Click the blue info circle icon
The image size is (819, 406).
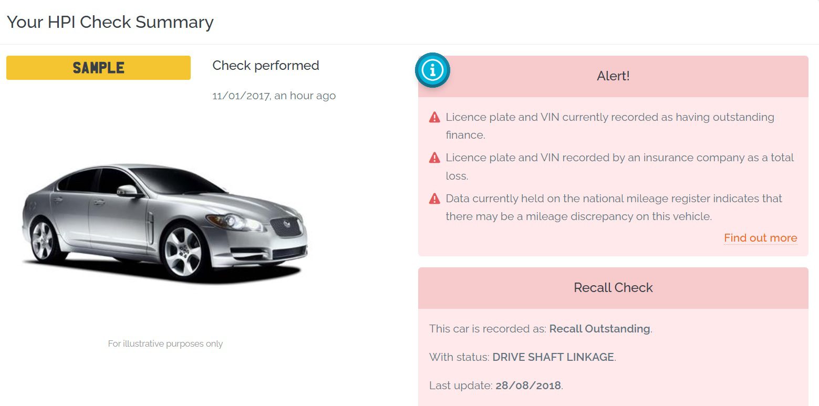pos(432,70)
